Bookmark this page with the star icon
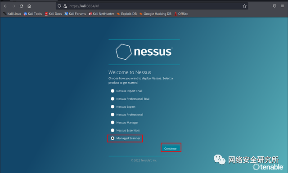This screenshot has height=173, width=288. 244,6
